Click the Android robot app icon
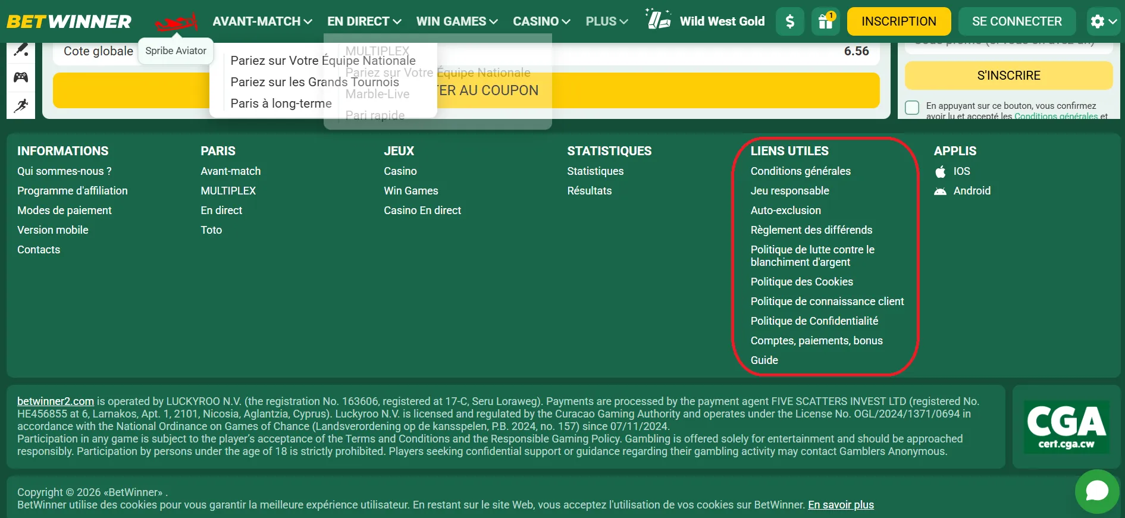This screenshot has height=518, width=1125. [940, 191]
